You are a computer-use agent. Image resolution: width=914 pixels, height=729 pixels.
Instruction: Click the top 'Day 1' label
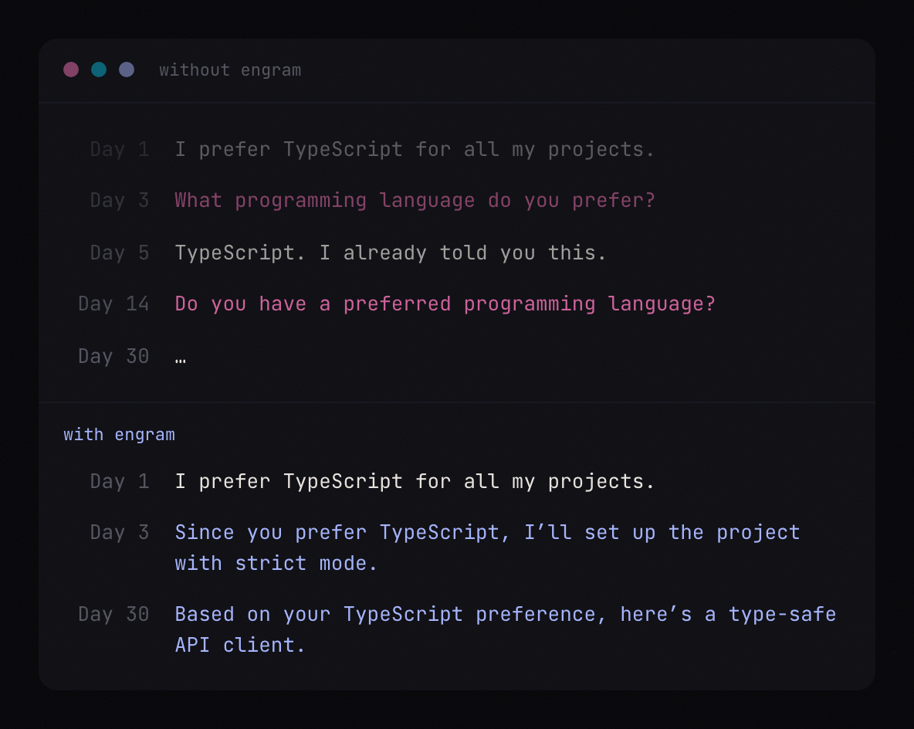click(x=120, y=149)
